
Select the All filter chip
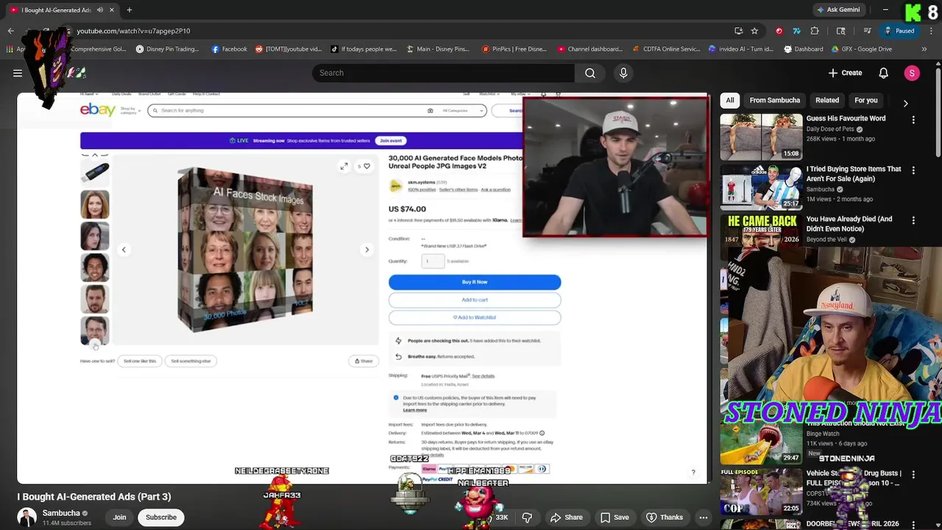pyautogui.click(x=730, y=100)
